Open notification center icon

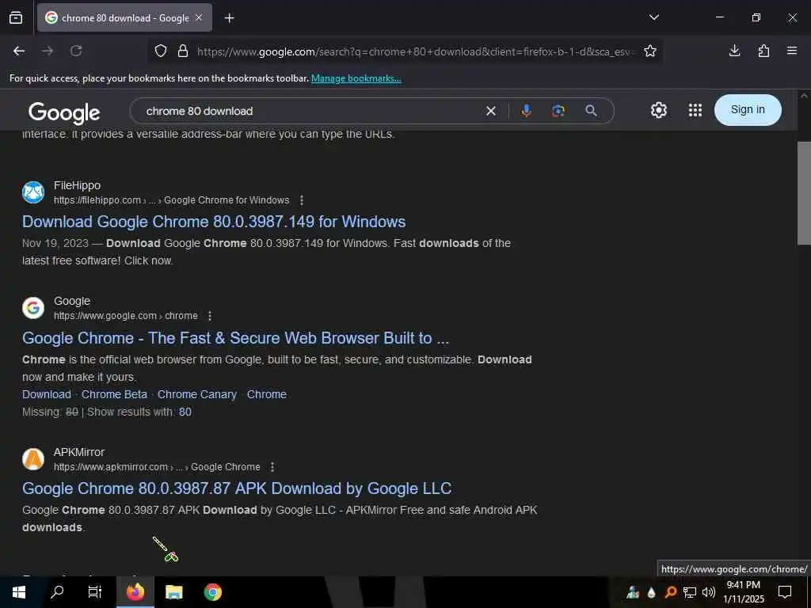point(785,592)
